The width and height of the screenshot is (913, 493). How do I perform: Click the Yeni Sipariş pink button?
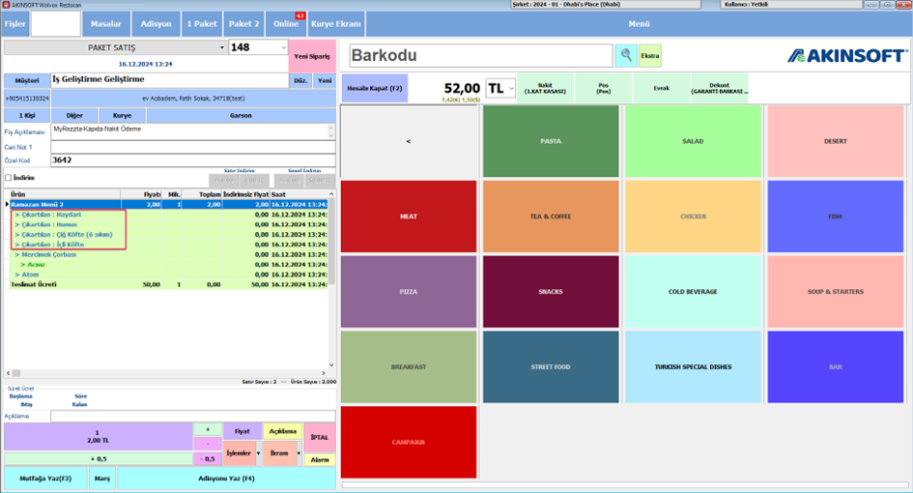click(312, 56)
